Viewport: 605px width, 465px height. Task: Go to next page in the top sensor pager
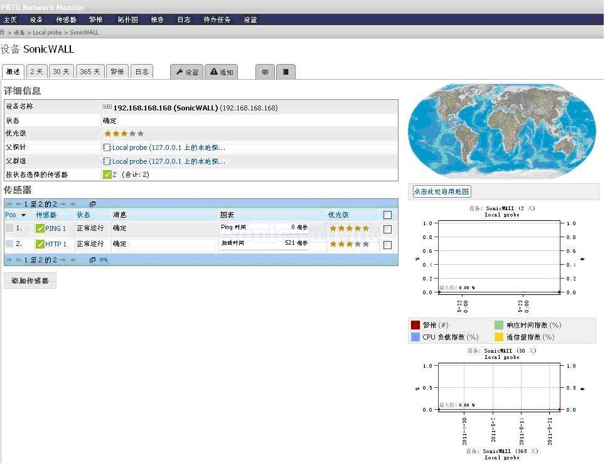click(x=63, y=204)
